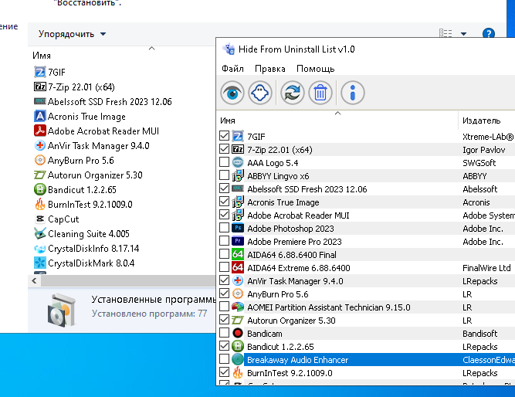The image size is (515, 397).
Task: Click the BurnInTest flame icon in Hide list
Action: pyautogui.click(x=238, y=373)
